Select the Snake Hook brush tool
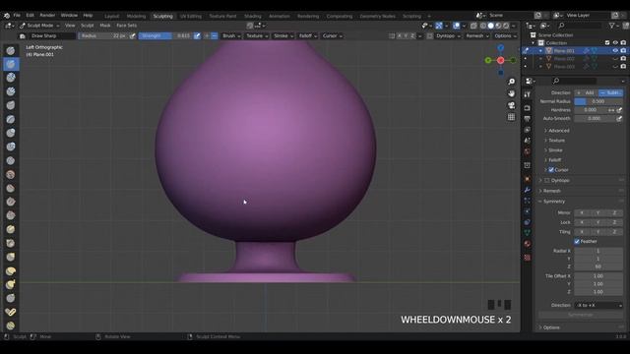 coord(11,284)
